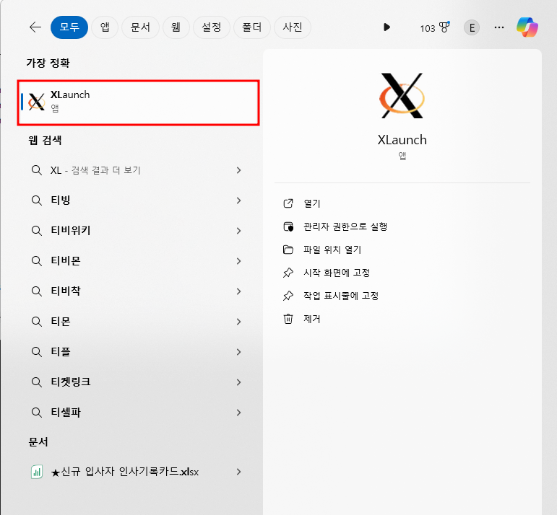This screenshot has width=557, height=515.
Task: Expand the 인사기록카드.xlsx document chevron
Action: pyautogui.click(x=238, y=472)
